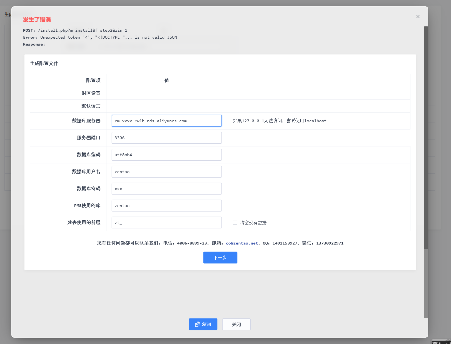This screenshot has height=344, width=451.
Task: Click the 下一步 (Next) button
Action: click(220, 258)
